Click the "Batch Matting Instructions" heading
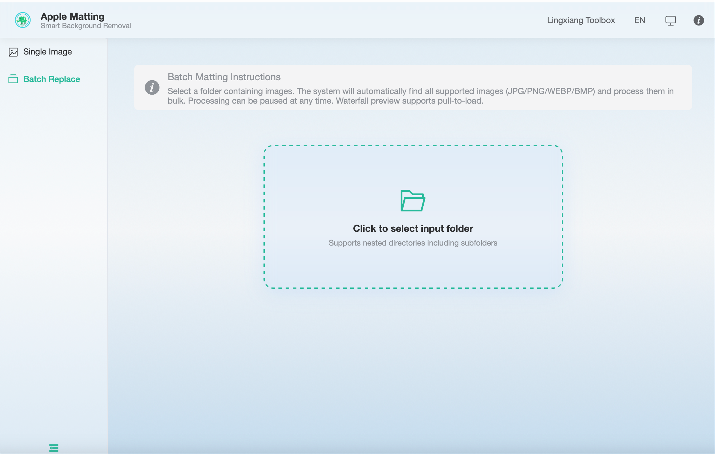 [x=224, y=77]
